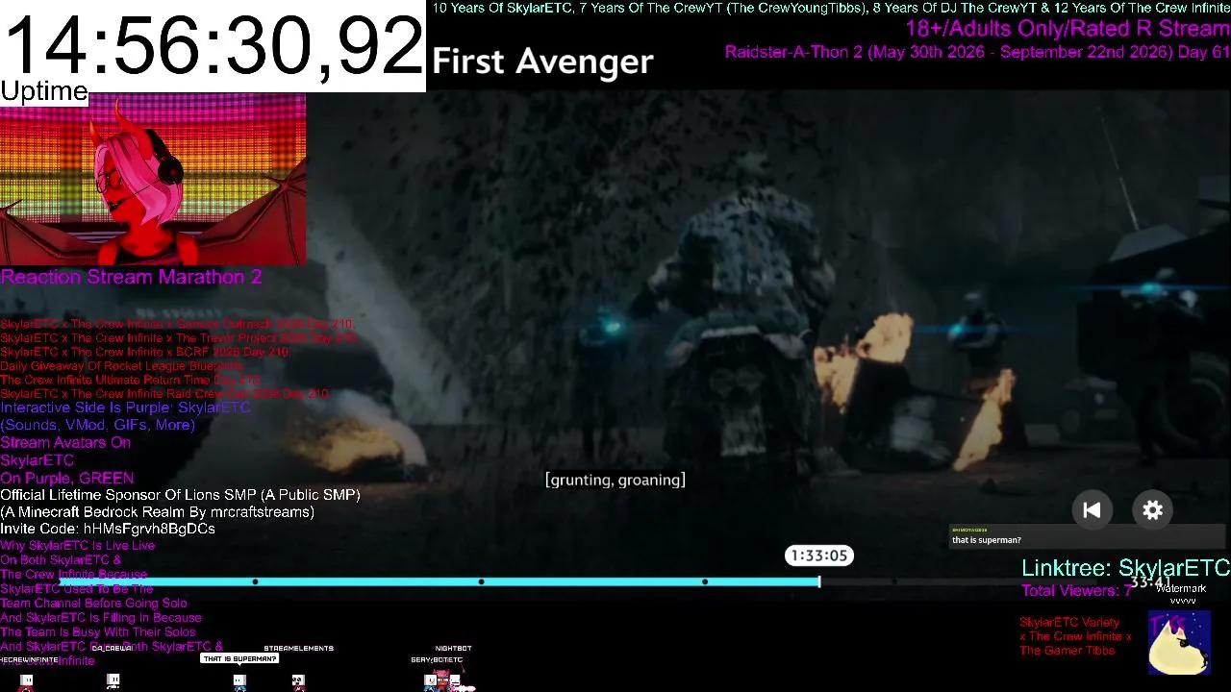Click the Why SkylarETC Is Live Live line
The image size is (1231, 692).
(77, 546)
